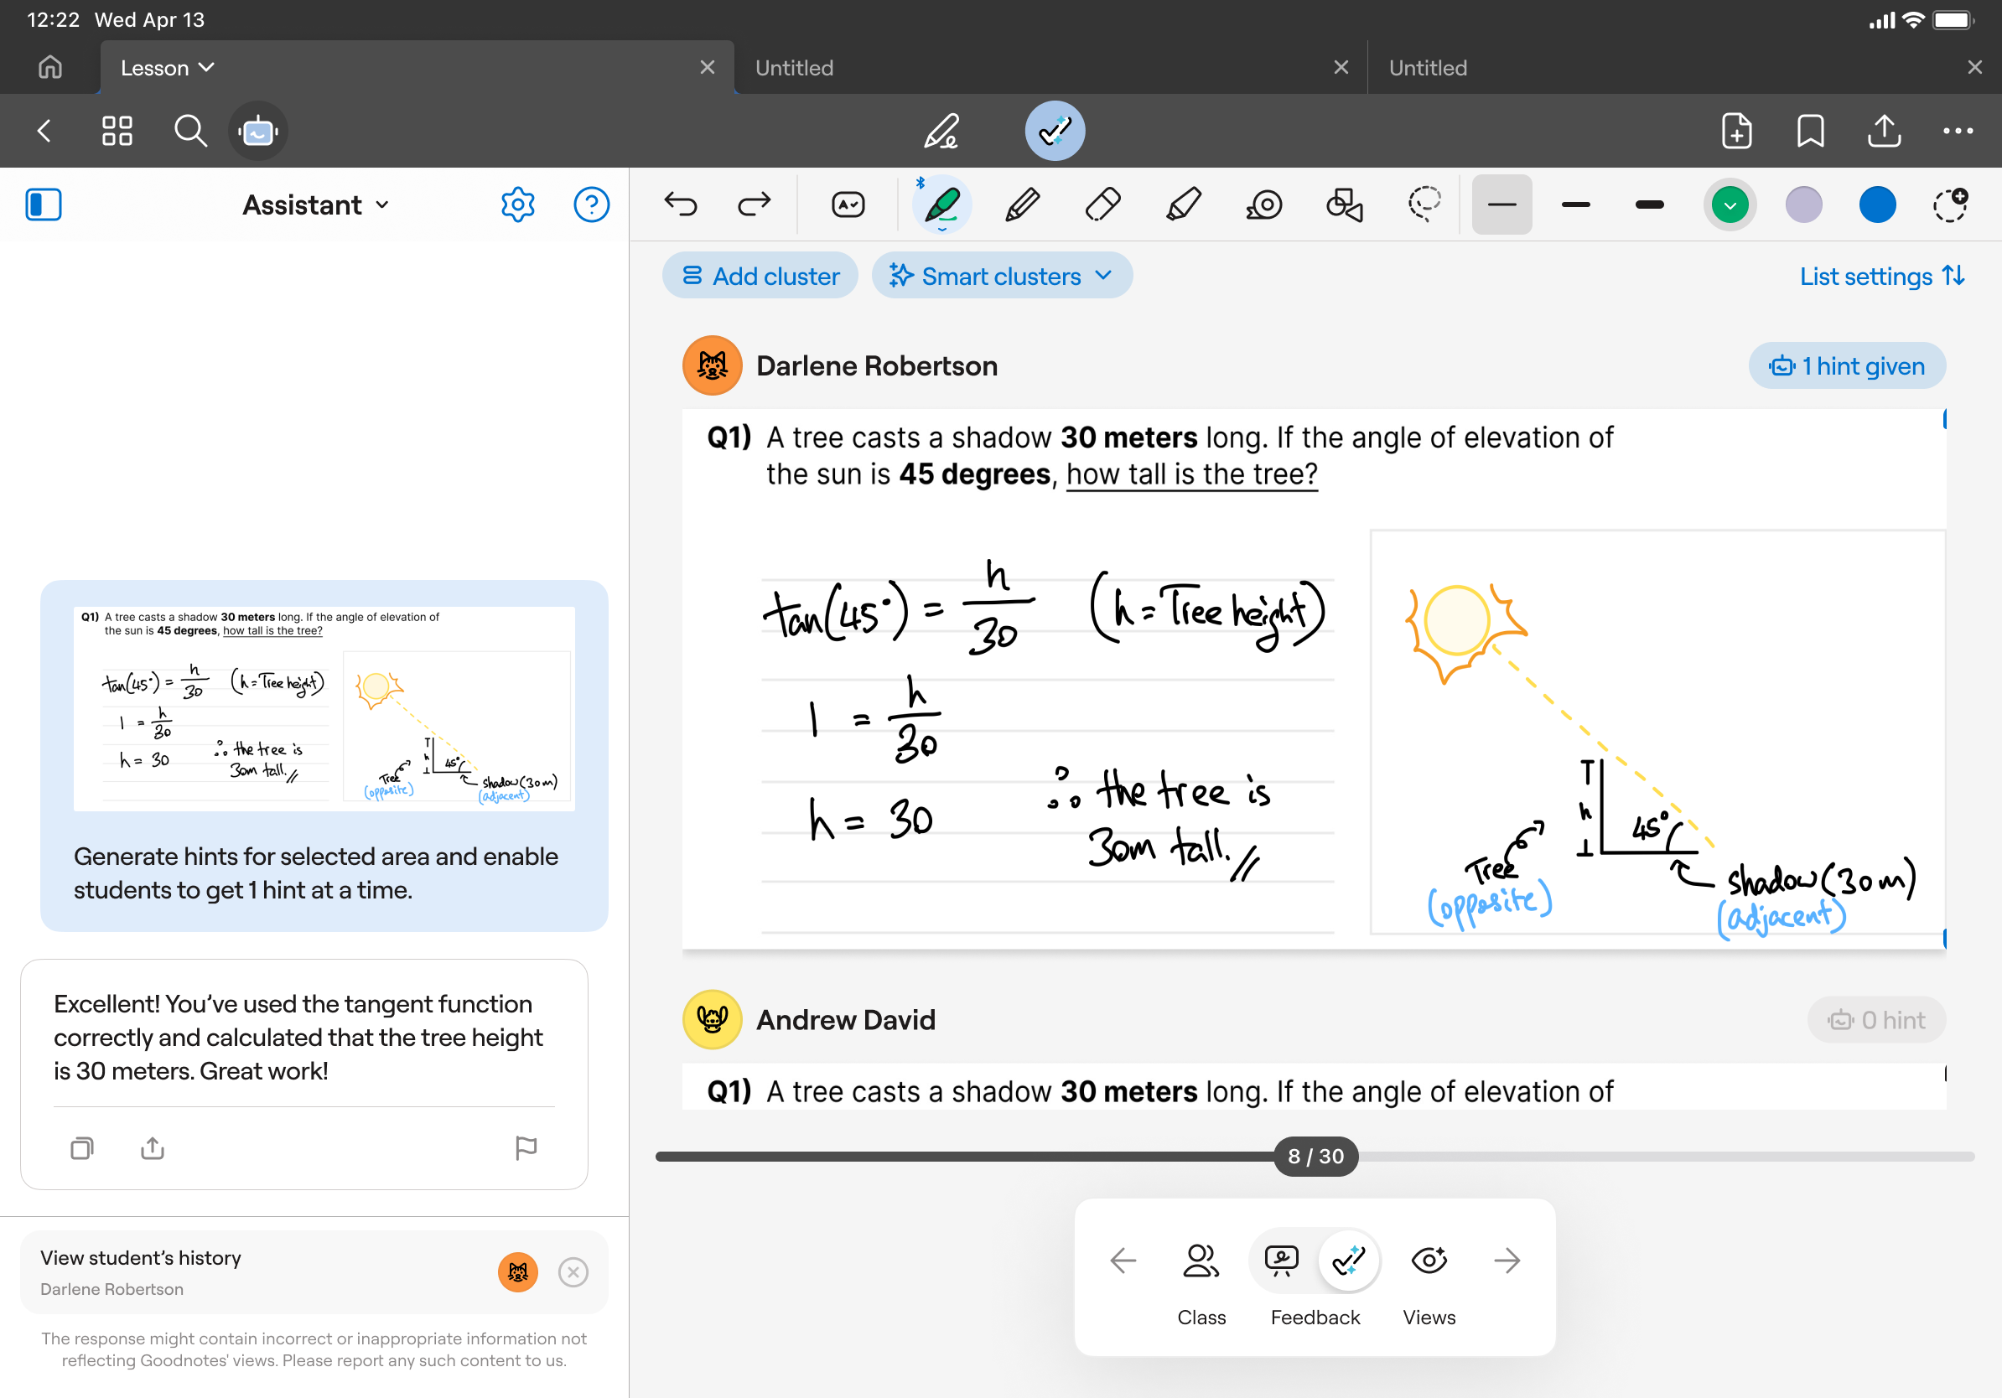This screenshot has height=1398, width=2002.
Task: Open the thumbnail grid view
Action: 117,132
